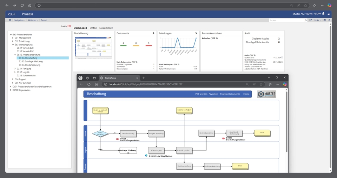Tick the EKAS 6508 audit checkbox

[x=282, y=62]
